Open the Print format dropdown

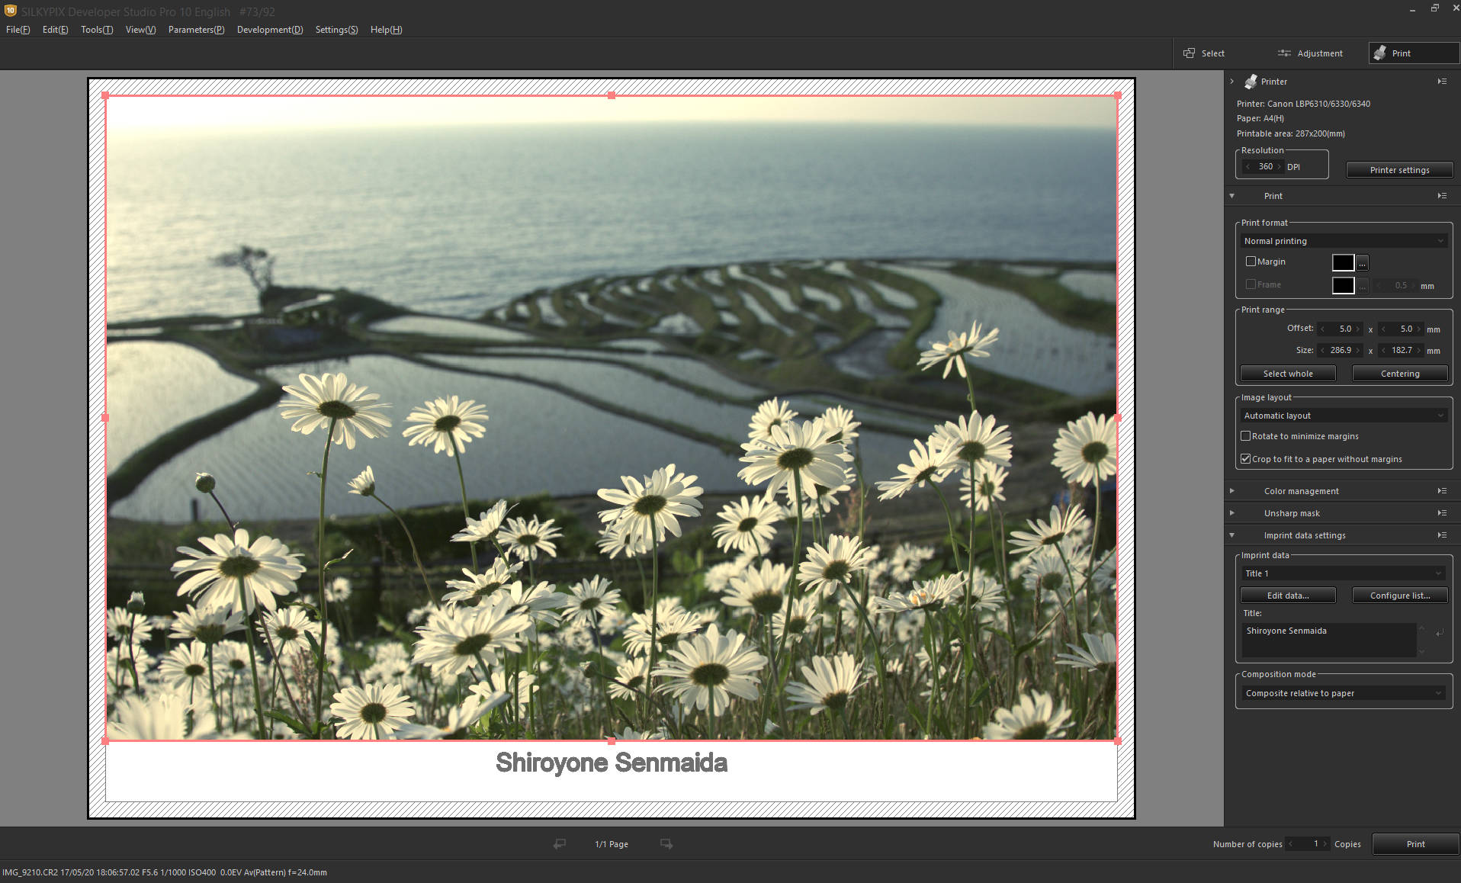click(1344, 241)
